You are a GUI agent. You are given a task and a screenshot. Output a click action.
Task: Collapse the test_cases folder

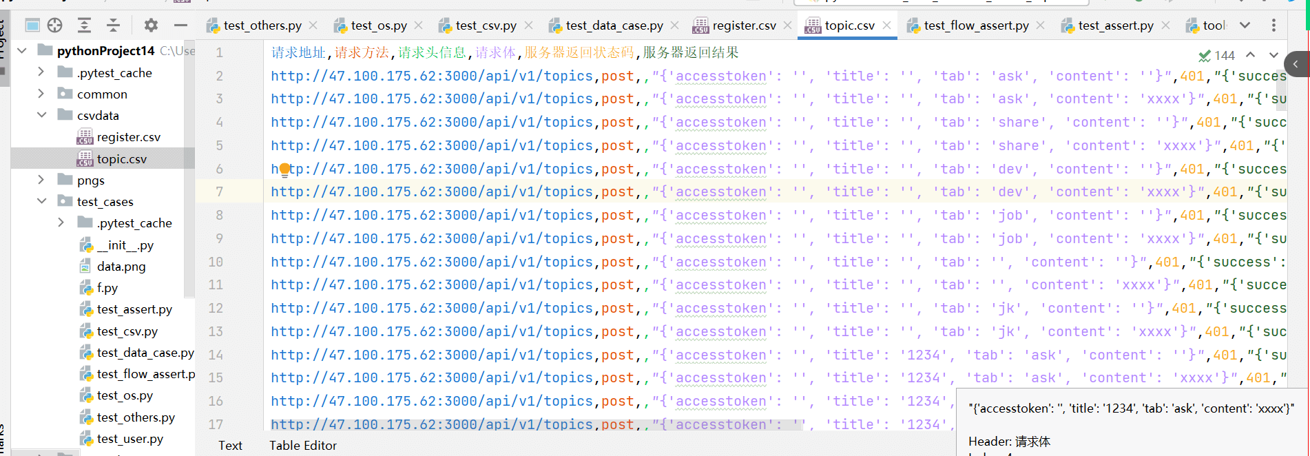(41, 200)
